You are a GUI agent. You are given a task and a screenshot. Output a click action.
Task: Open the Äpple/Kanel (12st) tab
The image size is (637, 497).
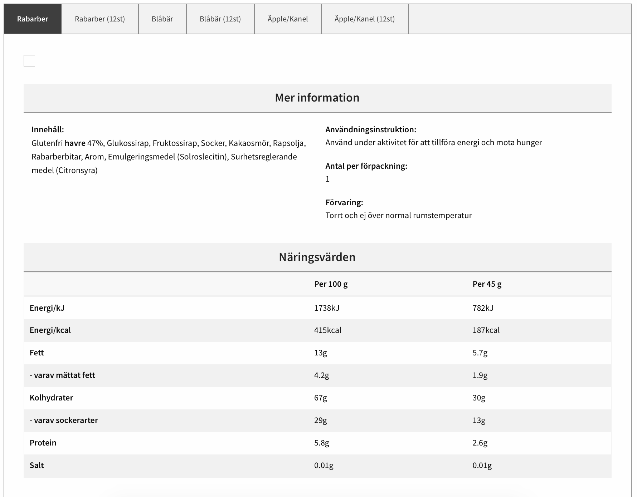pyautogui.click(x=365, y=19)
